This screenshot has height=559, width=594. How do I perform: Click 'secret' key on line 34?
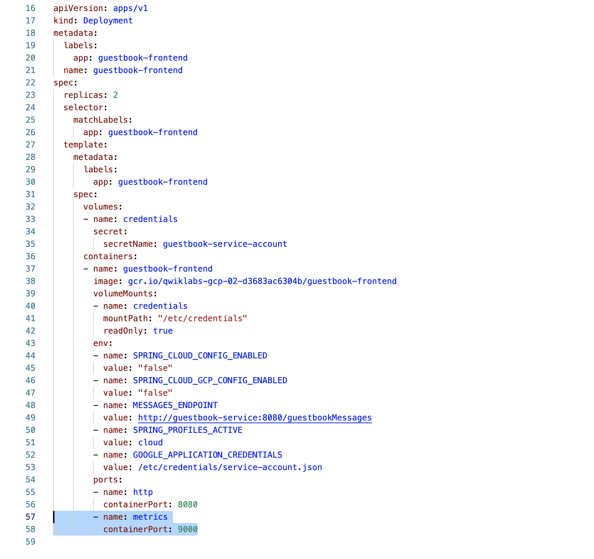[108, 232]
